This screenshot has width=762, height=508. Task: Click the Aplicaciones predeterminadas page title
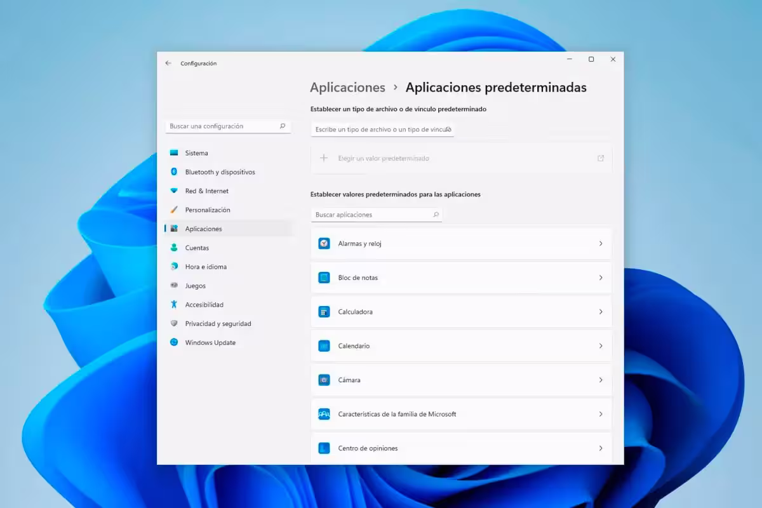click(x=496, y=88)
